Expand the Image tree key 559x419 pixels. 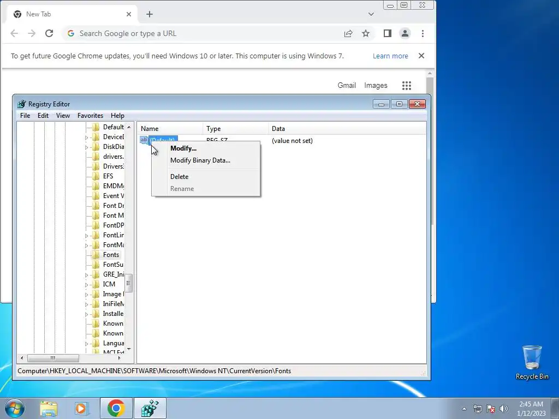[86, 295]
